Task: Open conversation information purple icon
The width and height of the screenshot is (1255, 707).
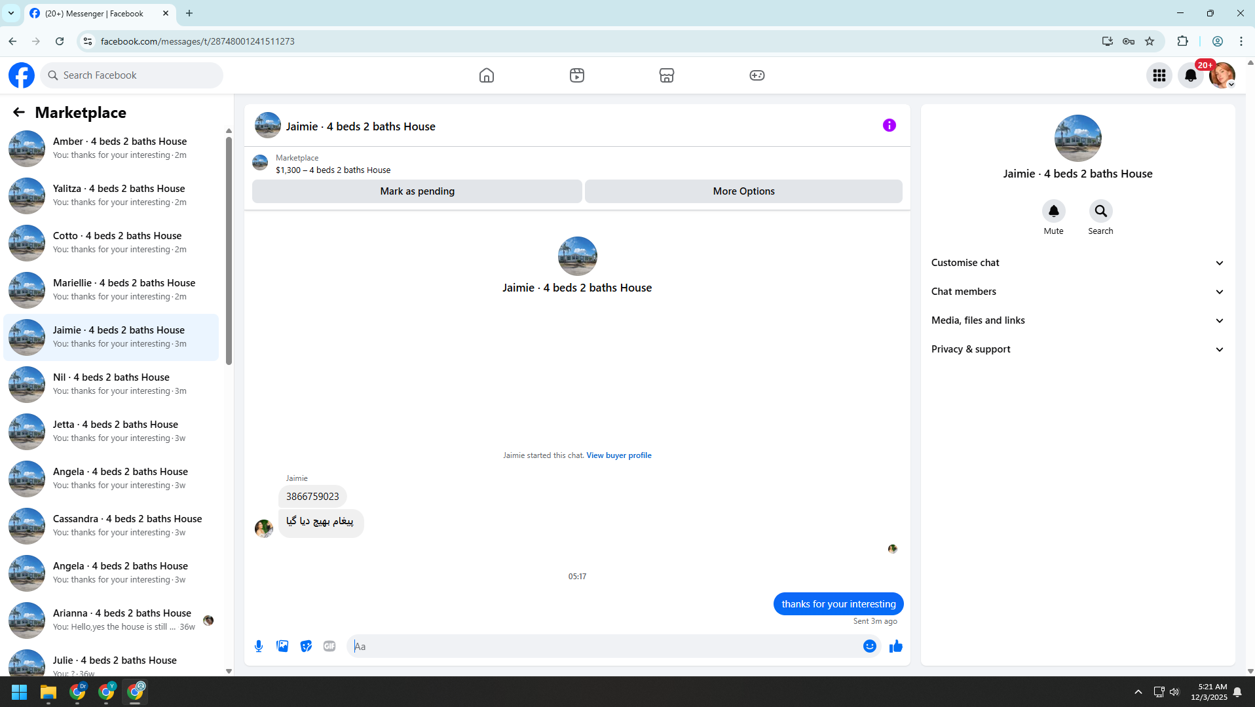Action: pos(889,125)
